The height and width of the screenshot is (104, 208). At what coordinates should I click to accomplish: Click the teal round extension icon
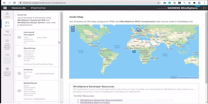170,3
